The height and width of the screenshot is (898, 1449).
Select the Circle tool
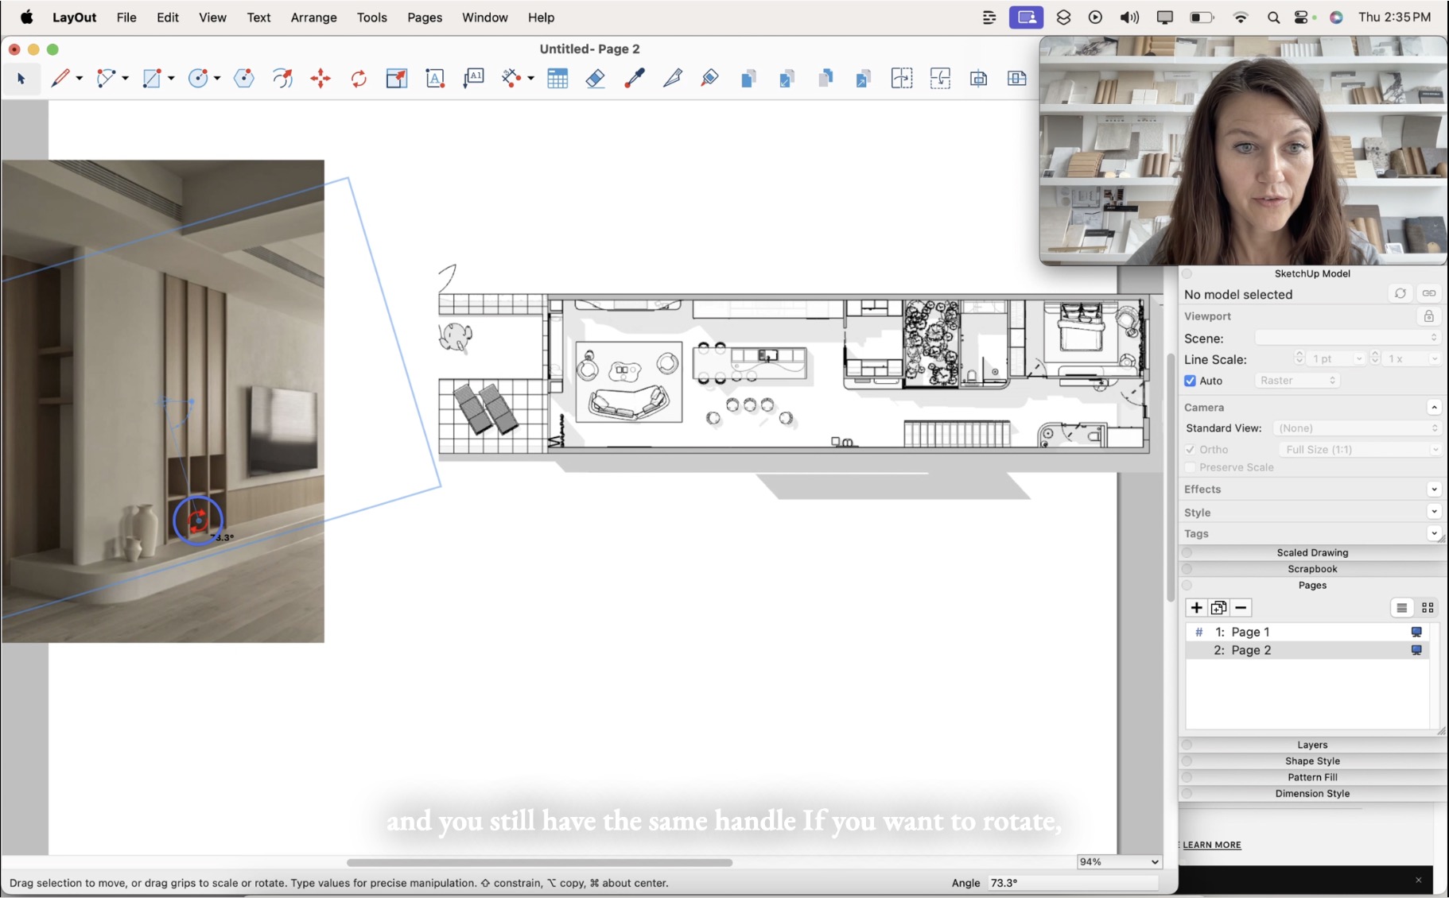pyautogui.click(x=198, y=78)
